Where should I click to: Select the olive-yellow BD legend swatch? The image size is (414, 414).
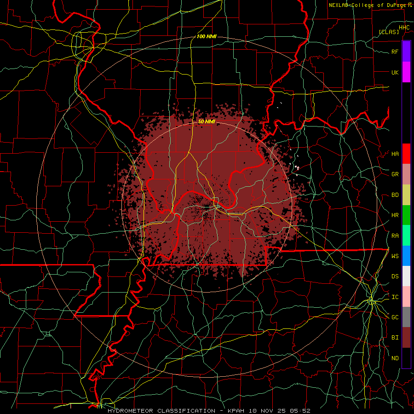(406, 195)
